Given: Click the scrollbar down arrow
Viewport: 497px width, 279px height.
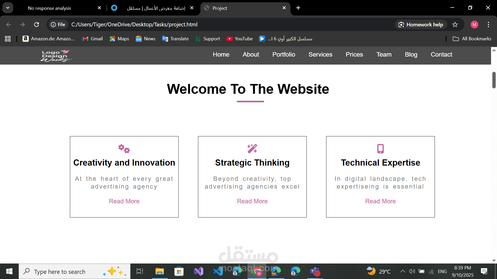Looking at the screenshot, I should pos(494,261).
